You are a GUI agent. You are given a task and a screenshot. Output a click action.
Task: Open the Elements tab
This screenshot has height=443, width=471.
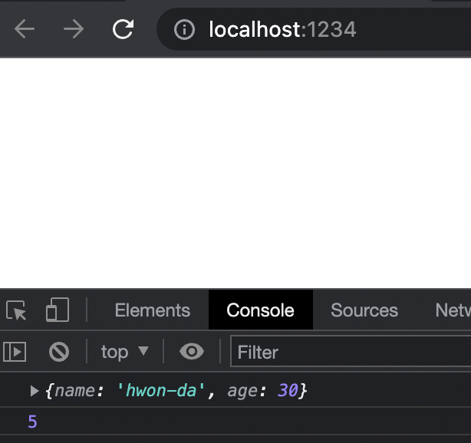tap(153, 310)
